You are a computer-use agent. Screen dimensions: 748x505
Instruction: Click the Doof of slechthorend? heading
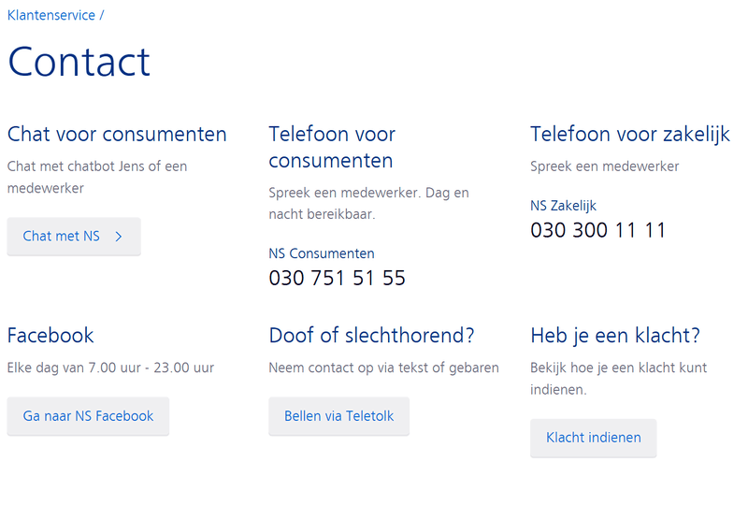point(371,335)
